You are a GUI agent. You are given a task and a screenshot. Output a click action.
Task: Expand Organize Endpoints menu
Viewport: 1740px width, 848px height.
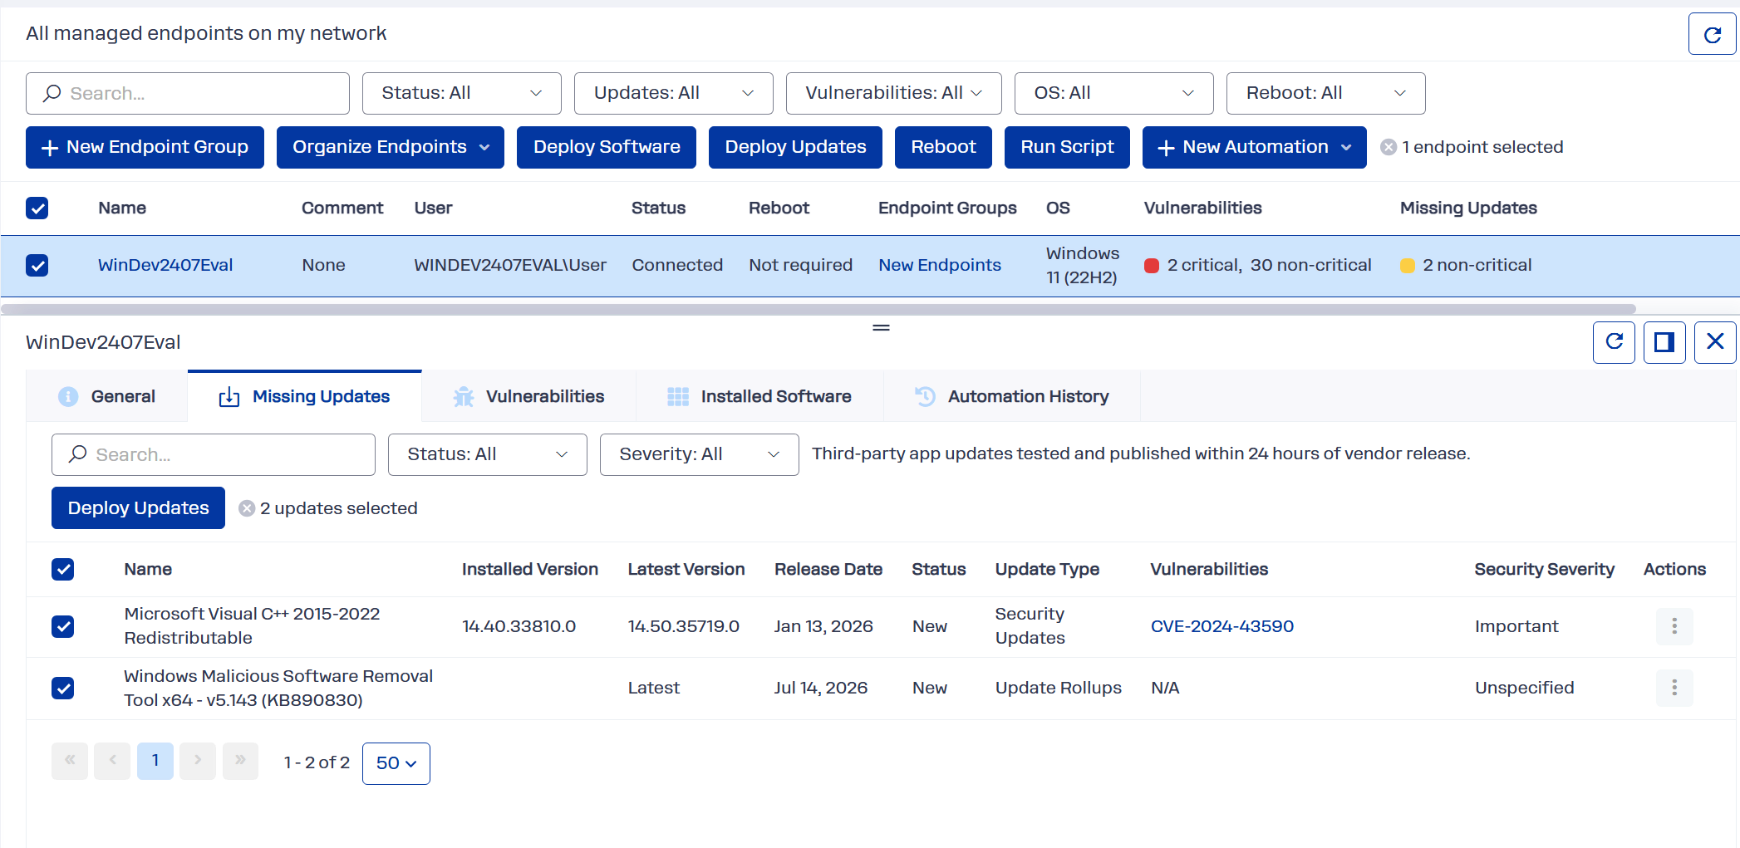391,147
